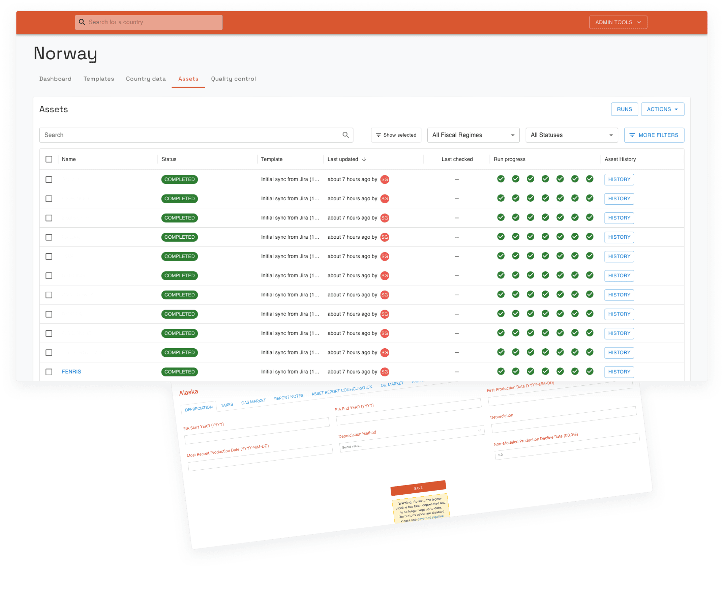
Task: Switch to the Quality control tab
Action: click(x=233, y=79)
